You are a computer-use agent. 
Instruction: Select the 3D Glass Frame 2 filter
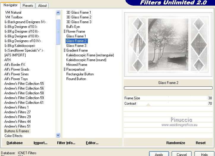[x=79, y=17]
